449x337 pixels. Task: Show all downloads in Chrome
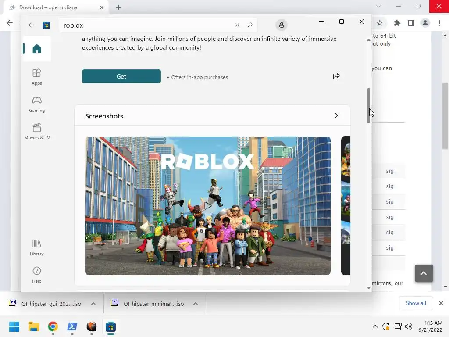coord(416,303)
